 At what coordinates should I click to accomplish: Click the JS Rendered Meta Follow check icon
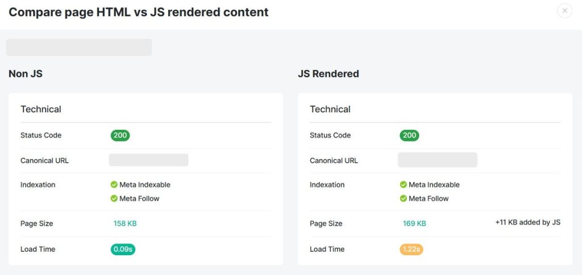(404, 198)
